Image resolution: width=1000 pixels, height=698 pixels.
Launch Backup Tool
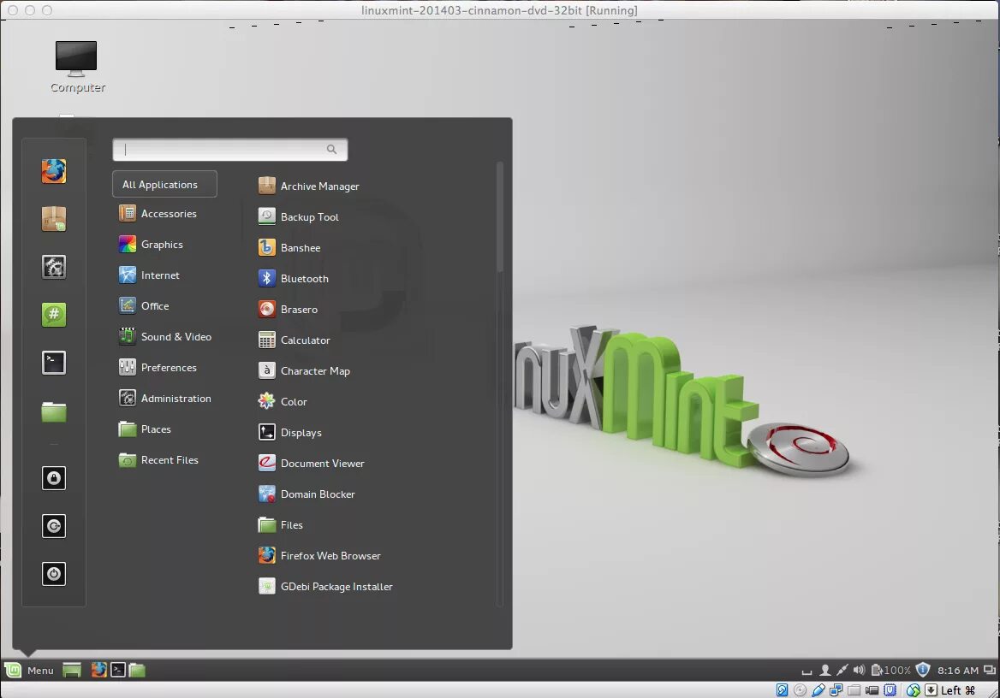(299, 216)
